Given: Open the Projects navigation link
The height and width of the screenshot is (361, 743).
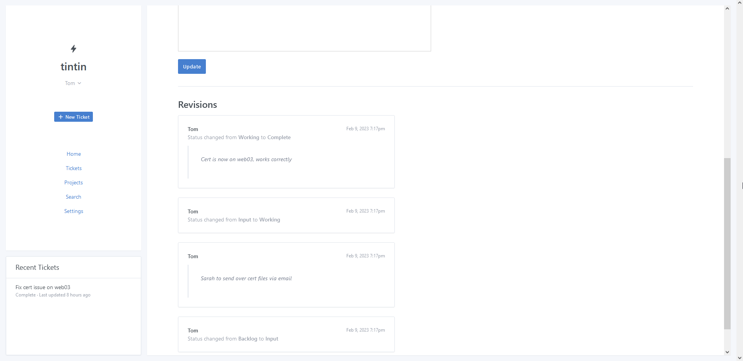Looking at the screenshot, I should coord(74,182).
